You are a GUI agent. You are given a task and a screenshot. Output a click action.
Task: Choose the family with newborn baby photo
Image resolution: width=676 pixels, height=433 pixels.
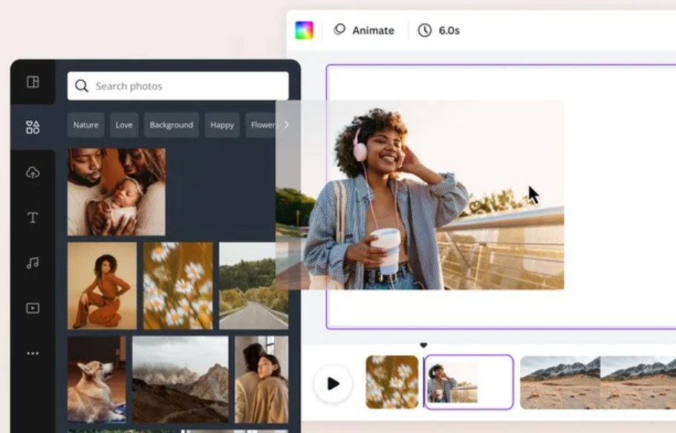[x=117, y=192]
